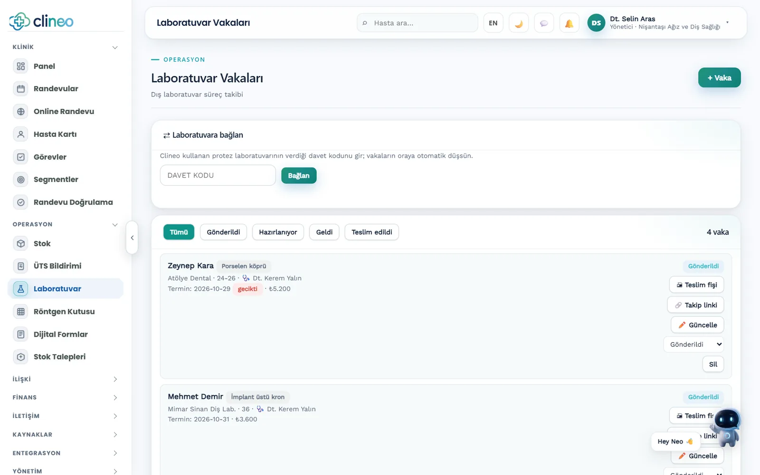Click the Clineo logo
Viewport: 760px width, 475px height.
point(41,21)
